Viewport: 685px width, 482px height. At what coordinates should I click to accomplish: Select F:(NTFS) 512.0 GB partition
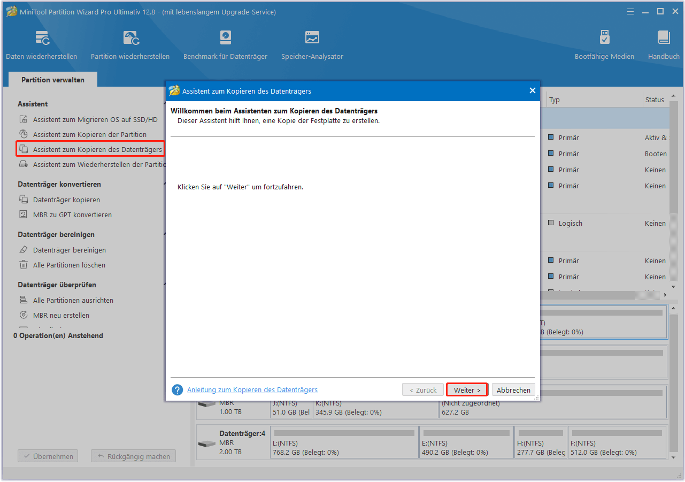[617, 442]
